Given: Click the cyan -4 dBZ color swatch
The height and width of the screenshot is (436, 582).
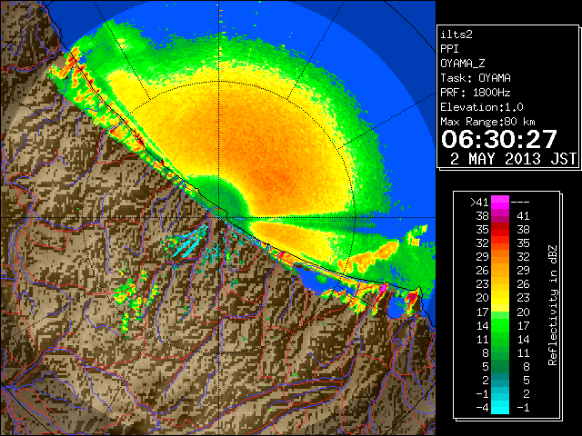Looking at the screenshot, I should [500, 408].
